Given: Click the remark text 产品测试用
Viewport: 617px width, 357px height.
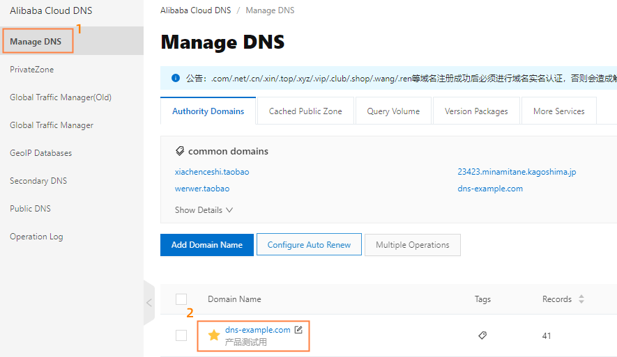Looking at the screenshot, I should tap(245, 342).
